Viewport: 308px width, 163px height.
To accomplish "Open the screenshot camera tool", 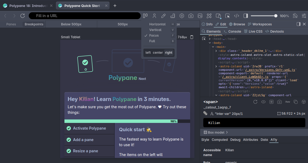I will coord(191,15).
